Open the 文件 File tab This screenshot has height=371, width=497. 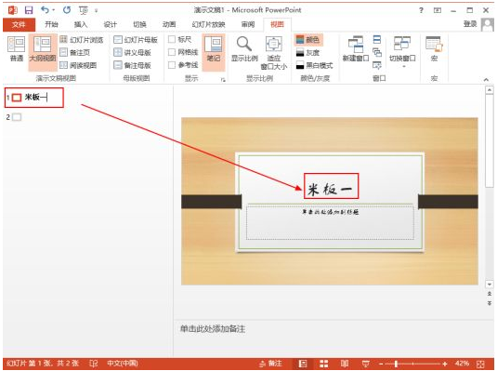point(19,24)
